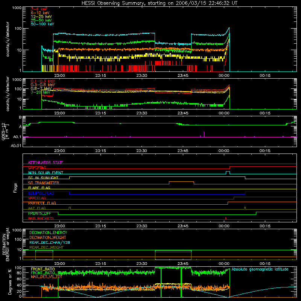Select the ECLIPSE_FLAG label
Screen dimensions: 301x301
pos(41,193)
